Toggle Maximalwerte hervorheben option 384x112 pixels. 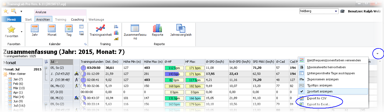coord(333,67)
